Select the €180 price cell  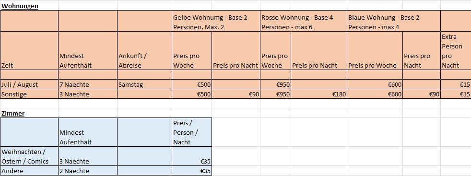[319, 94]
